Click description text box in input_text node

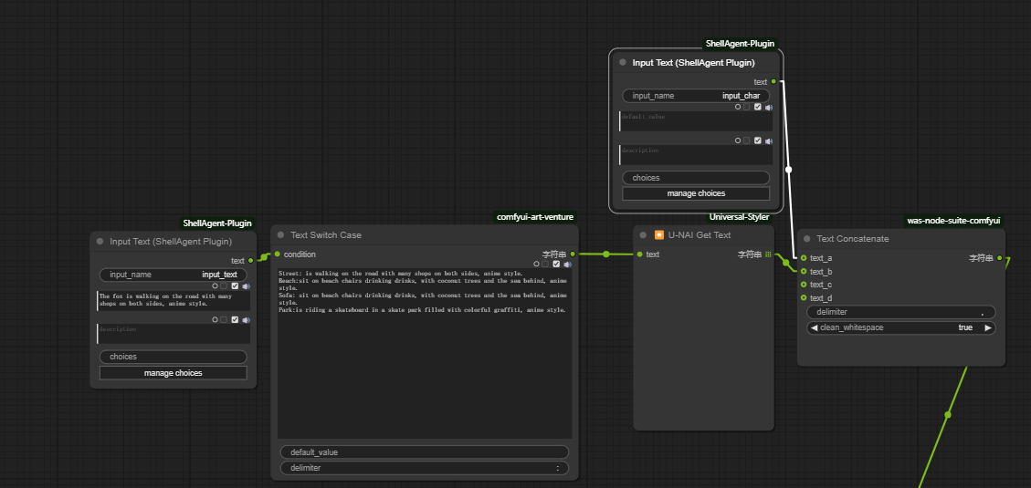[173, 334]
